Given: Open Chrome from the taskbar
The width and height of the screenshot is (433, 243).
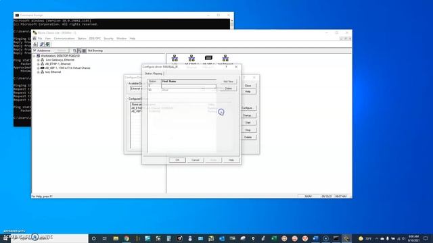Looking at the screenshot, I should coord(127,238).
